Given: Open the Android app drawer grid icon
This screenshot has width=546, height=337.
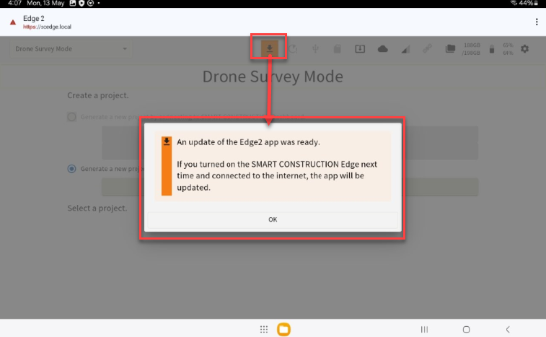Looking at the screenshot, I should (264, 329).
